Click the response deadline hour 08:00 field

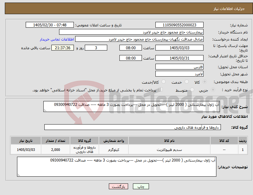click(x=131, y=48)
